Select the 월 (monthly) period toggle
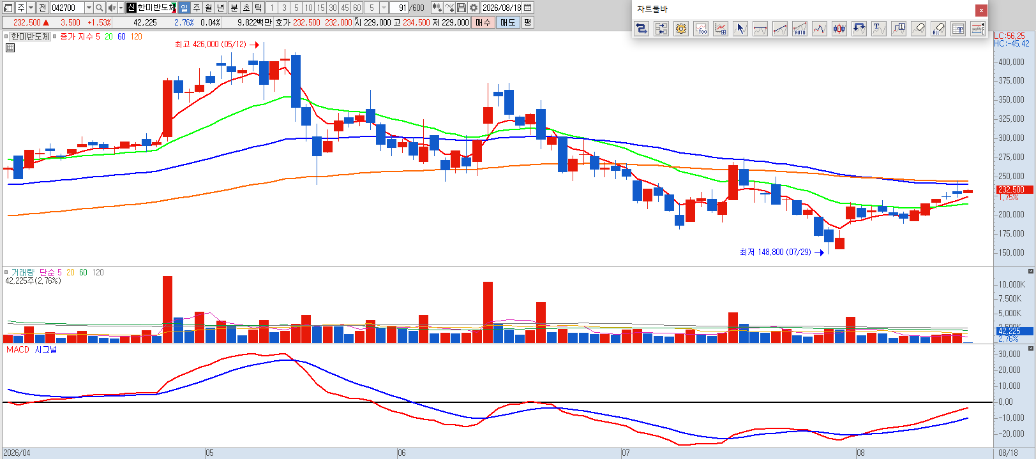 pos(209,8)
